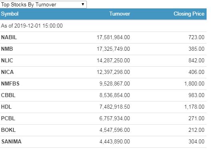
Task: Click the PCBL stock symbol
Action: (x=8, y=118)
